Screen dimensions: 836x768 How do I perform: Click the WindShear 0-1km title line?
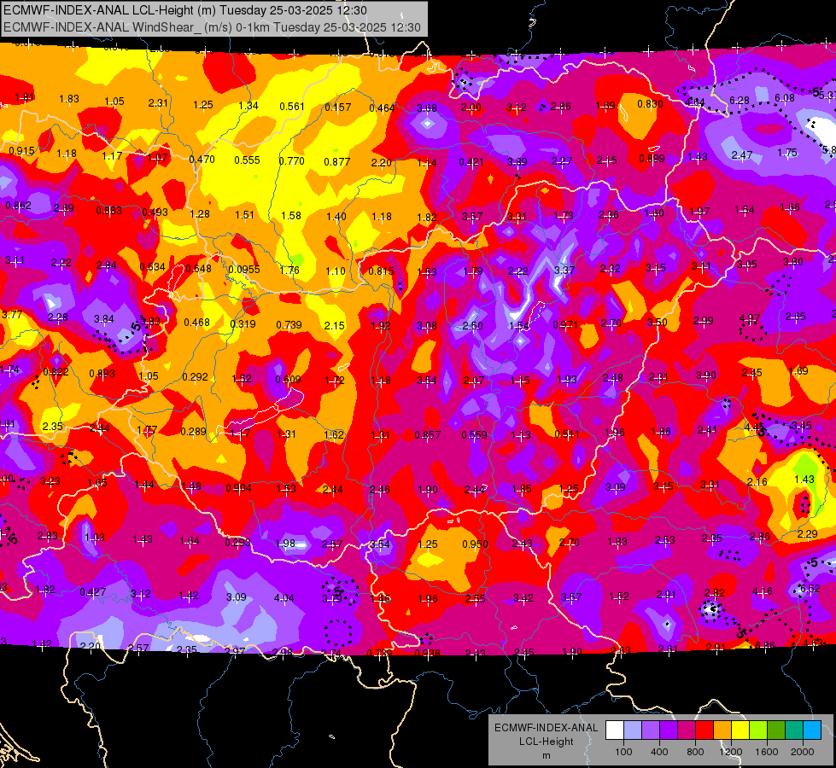pyautogui.click(x=212, y=27)
